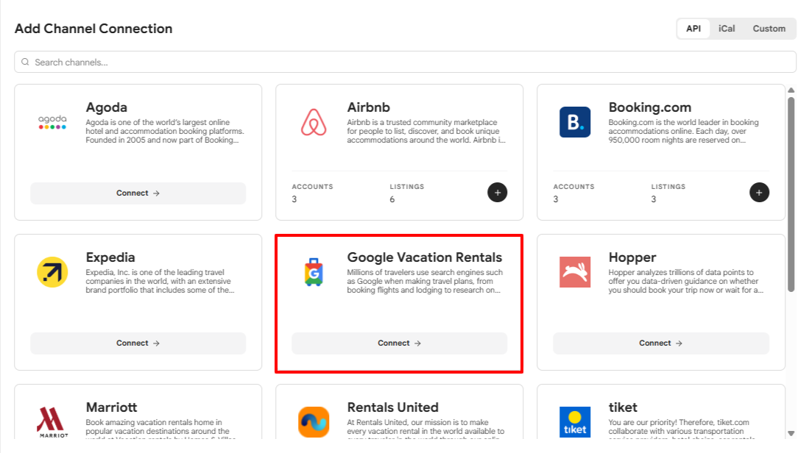Viewport: 812px width, 453px height.
Task: Click the Airbnb description text
Action: pos(426,132)
